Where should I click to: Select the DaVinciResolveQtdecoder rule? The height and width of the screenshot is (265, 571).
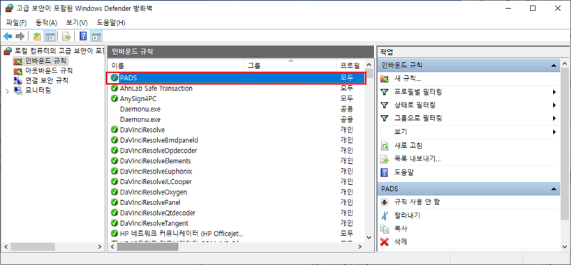(x=236, y=213)
